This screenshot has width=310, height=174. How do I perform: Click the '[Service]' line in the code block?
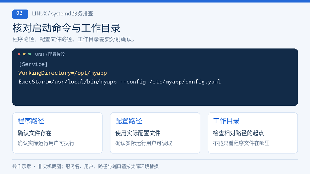point(33,64)
